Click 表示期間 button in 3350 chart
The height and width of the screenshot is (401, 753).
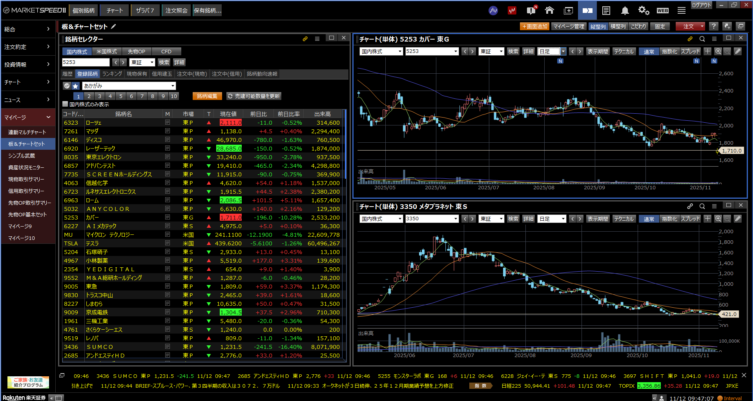598,219
